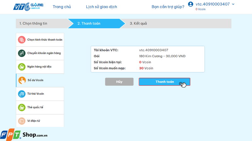Click the 30 Vcoin amount to top up

(x=146, y=68)
